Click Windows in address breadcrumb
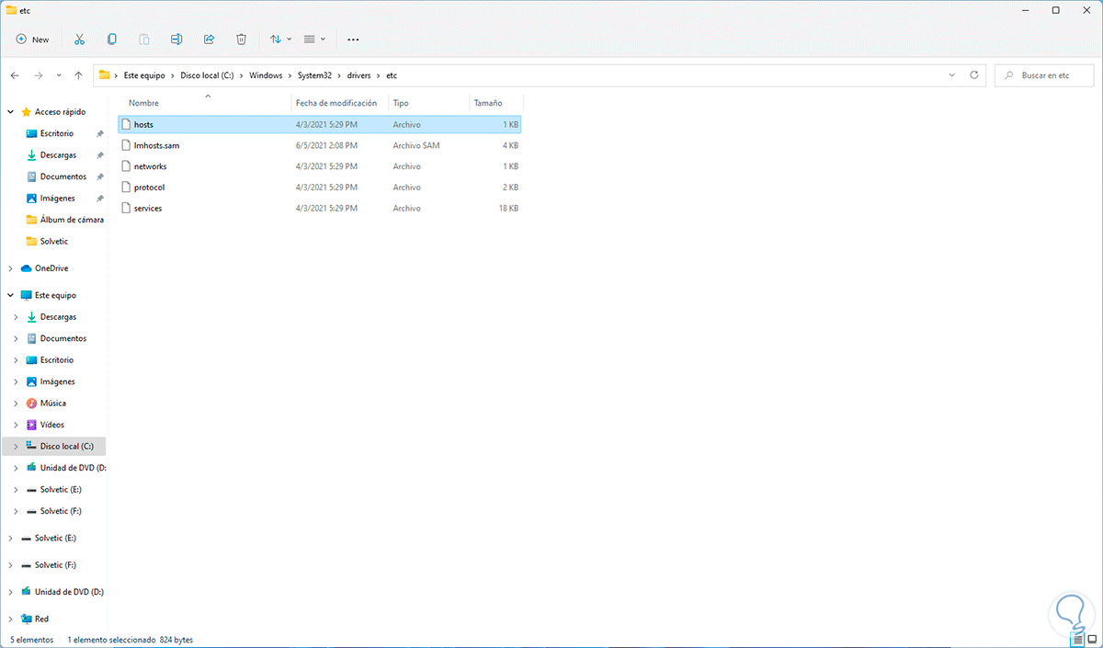Screen dimensions: 1103x648 coord(266,75)
